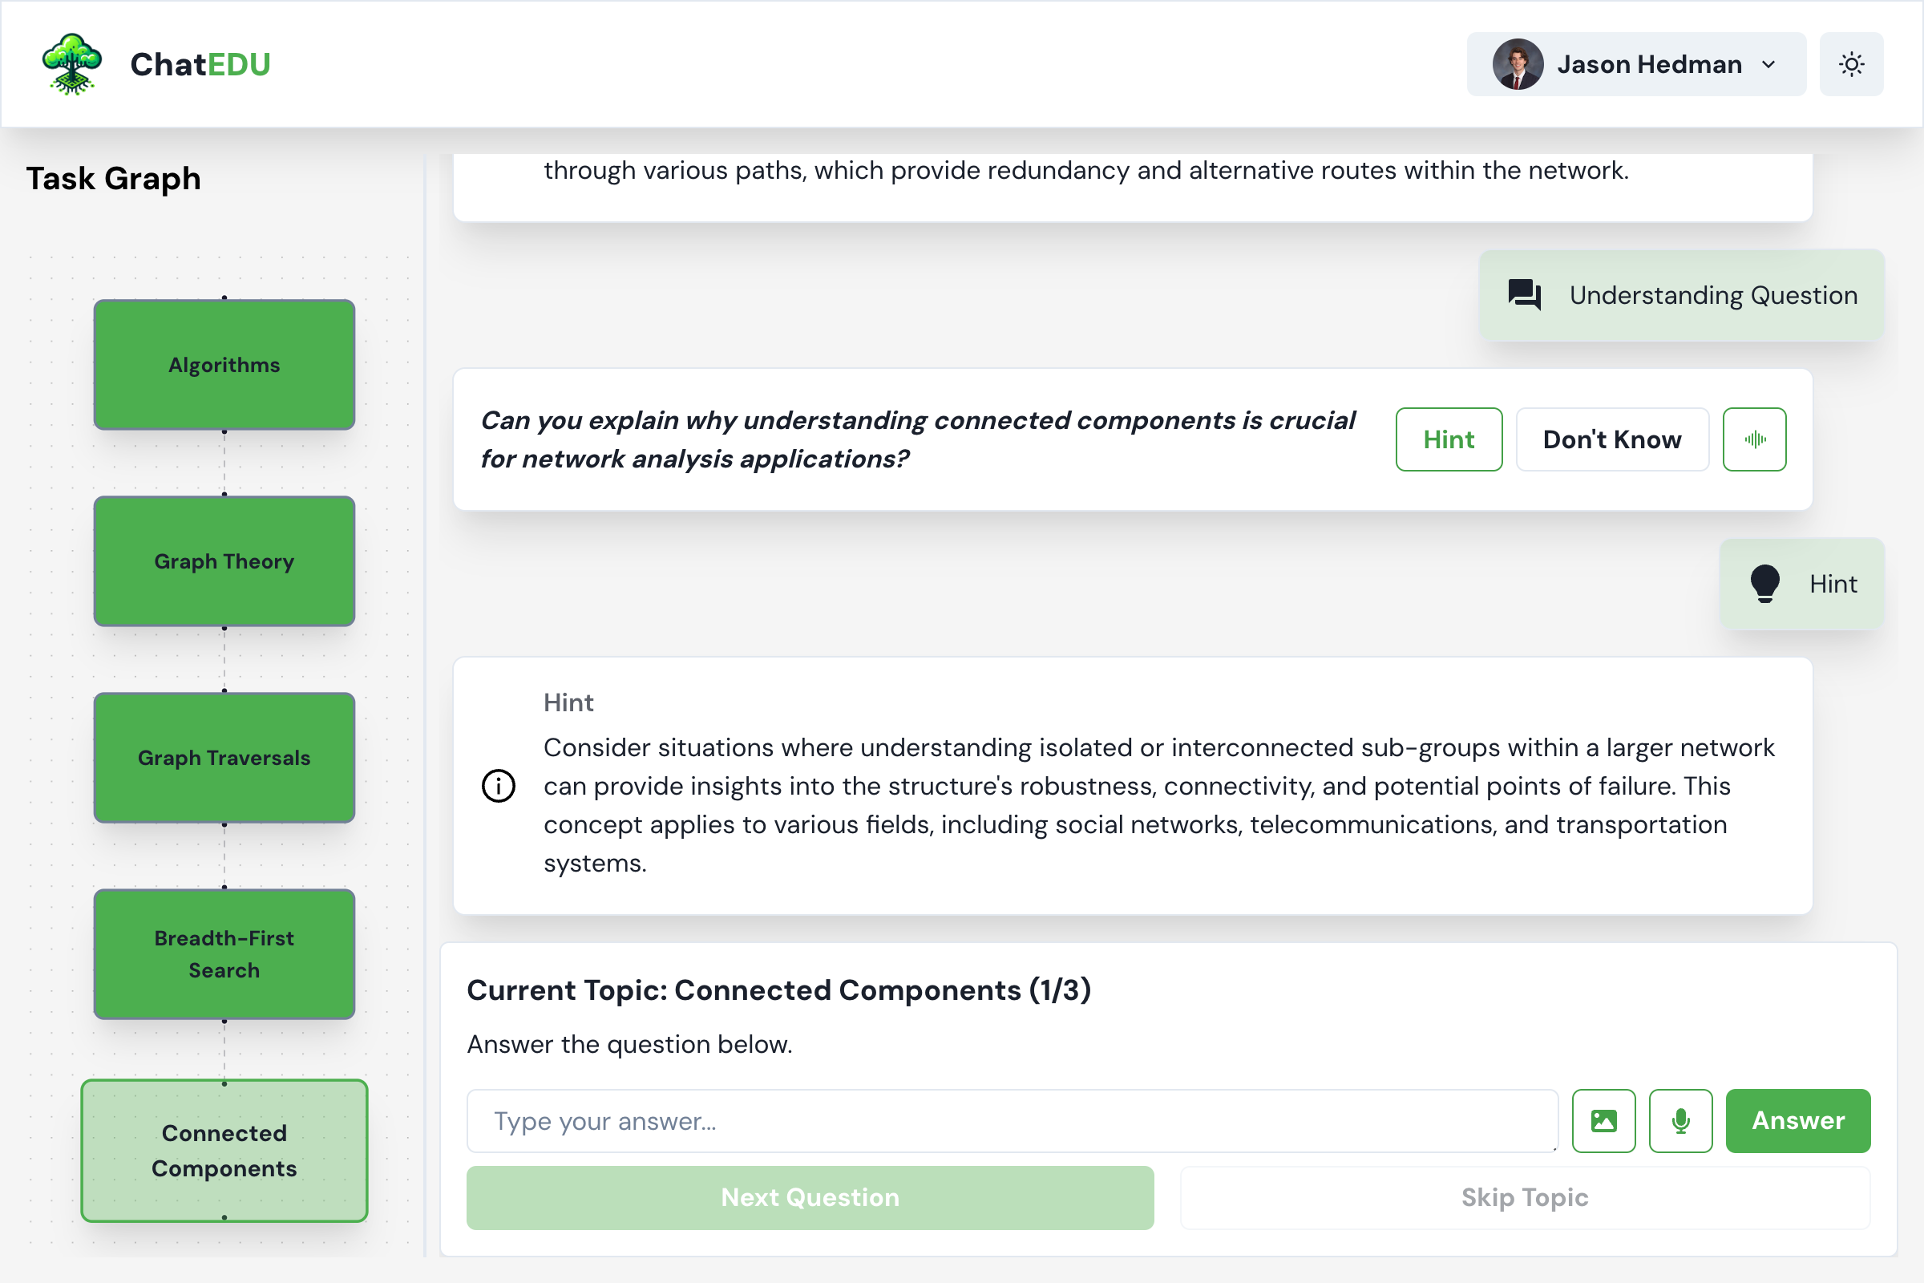Activate the microphone voice input icon
This screenshot has height=1283, width=1924.
1680,1120
